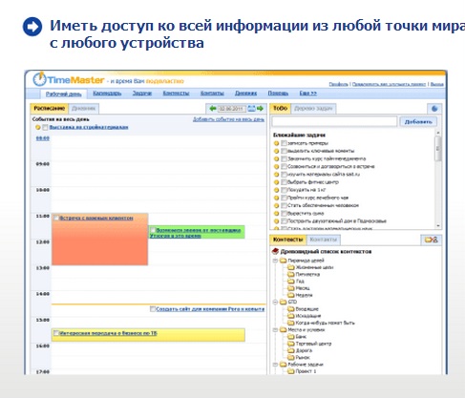Switch to 'Дневник' tab beside Расписание
465x398 pixels.
point(83,109)
